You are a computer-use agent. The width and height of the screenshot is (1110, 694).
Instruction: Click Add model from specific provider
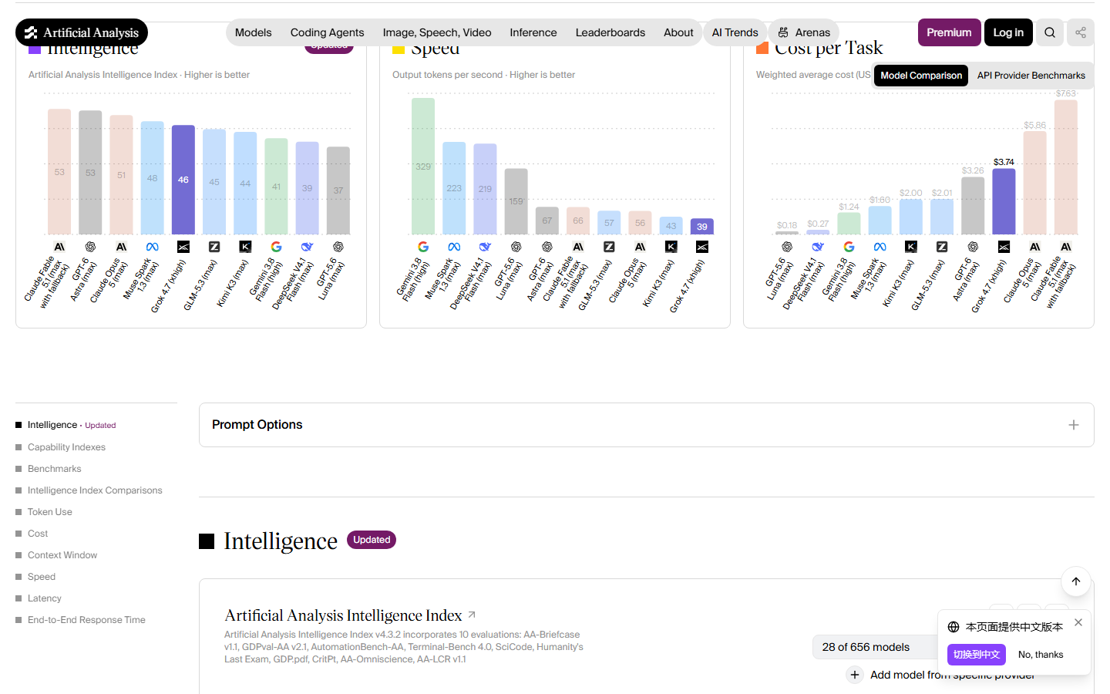coord(940,675)
